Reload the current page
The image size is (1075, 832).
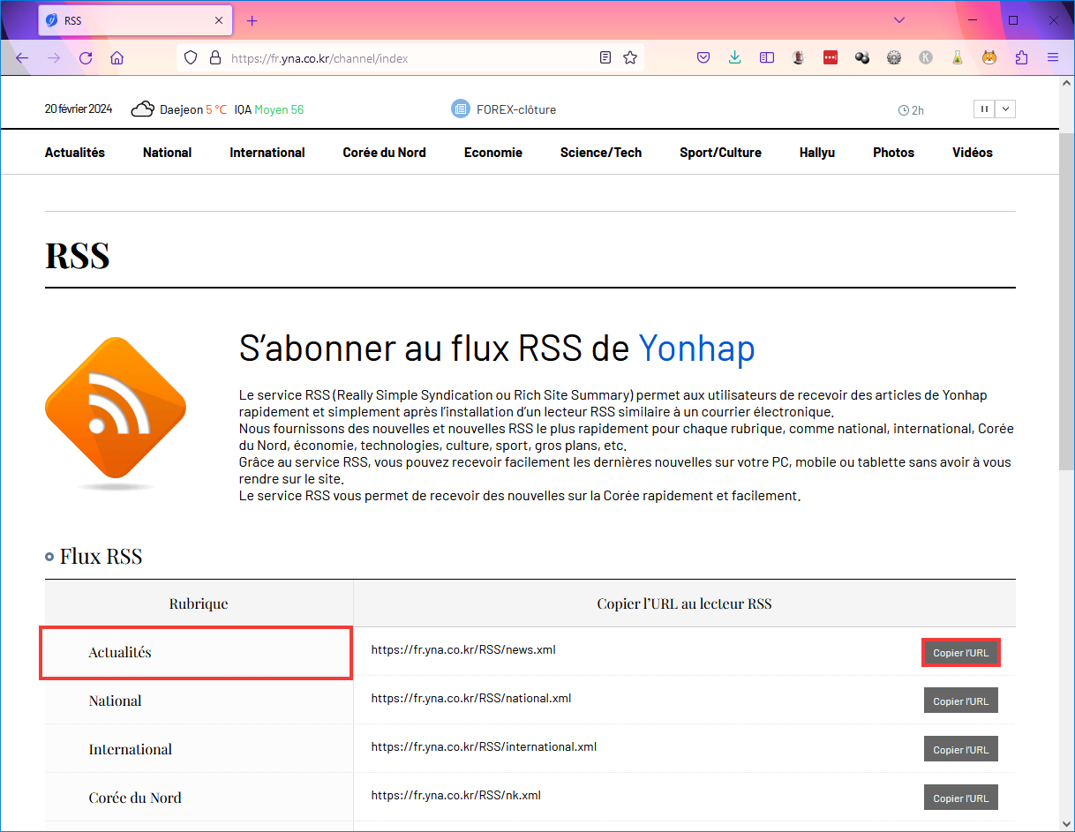[x=86, y=58]
